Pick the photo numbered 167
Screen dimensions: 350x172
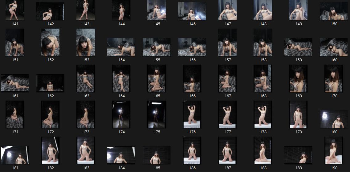pos(227,78)
